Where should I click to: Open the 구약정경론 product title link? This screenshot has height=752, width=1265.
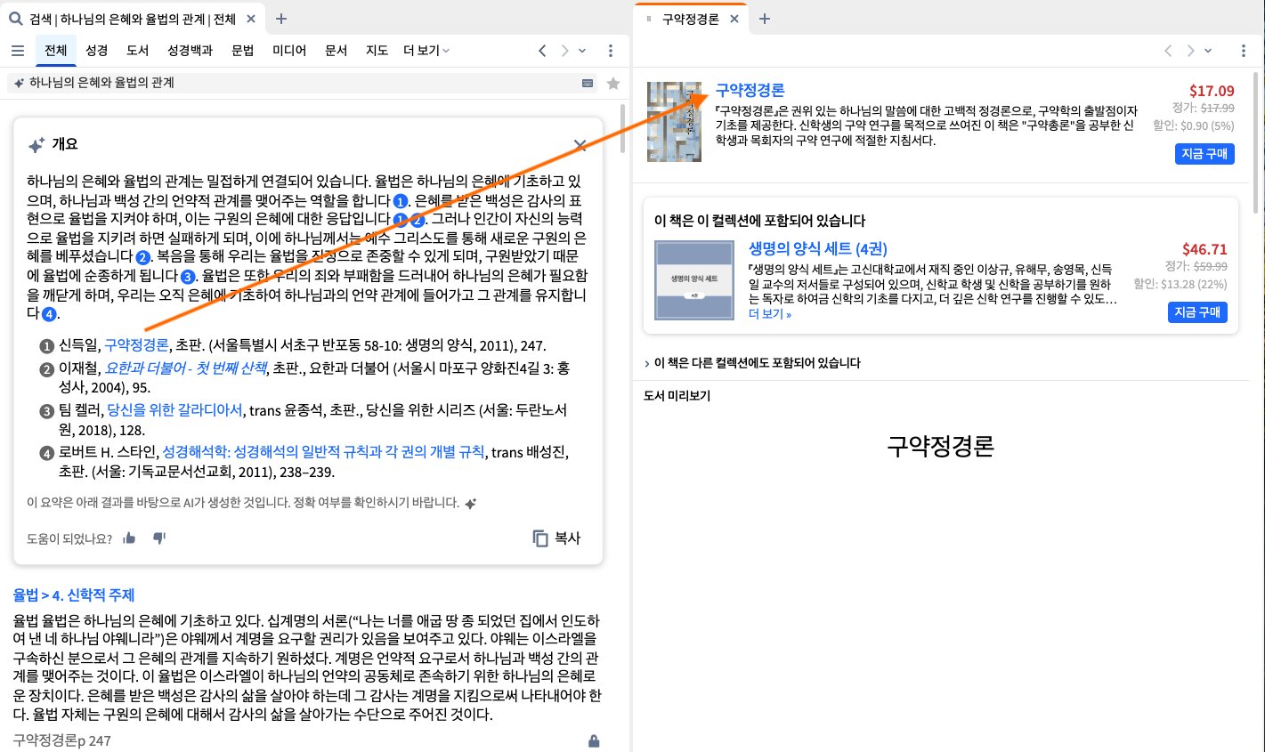[x=750, y=90]
